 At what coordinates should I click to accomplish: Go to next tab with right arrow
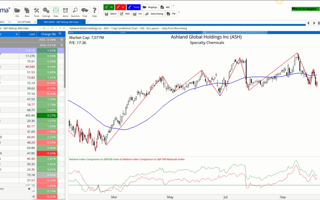pyautogui.click(x=314, y=23)
